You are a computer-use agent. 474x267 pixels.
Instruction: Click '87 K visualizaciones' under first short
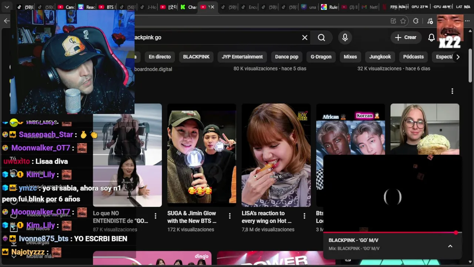click(x=115, y=230)
